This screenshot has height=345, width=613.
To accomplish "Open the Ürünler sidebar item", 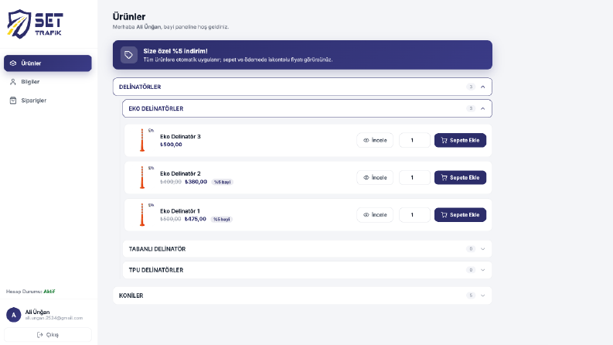I will [48, 63].
